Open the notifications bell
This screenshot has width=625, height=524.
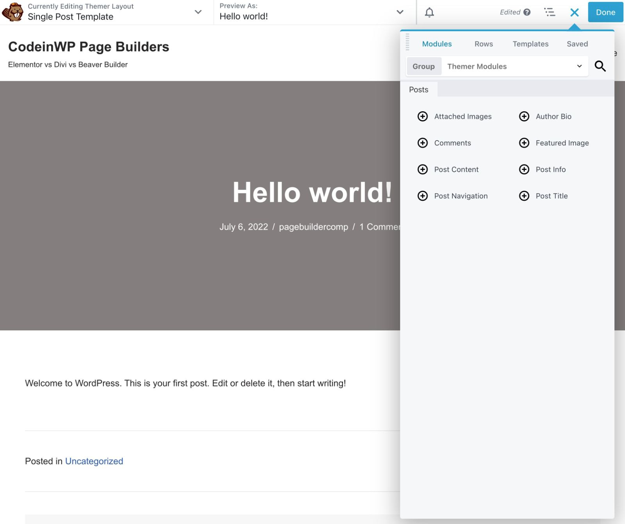pyautogui.click(x=429, y=12)
